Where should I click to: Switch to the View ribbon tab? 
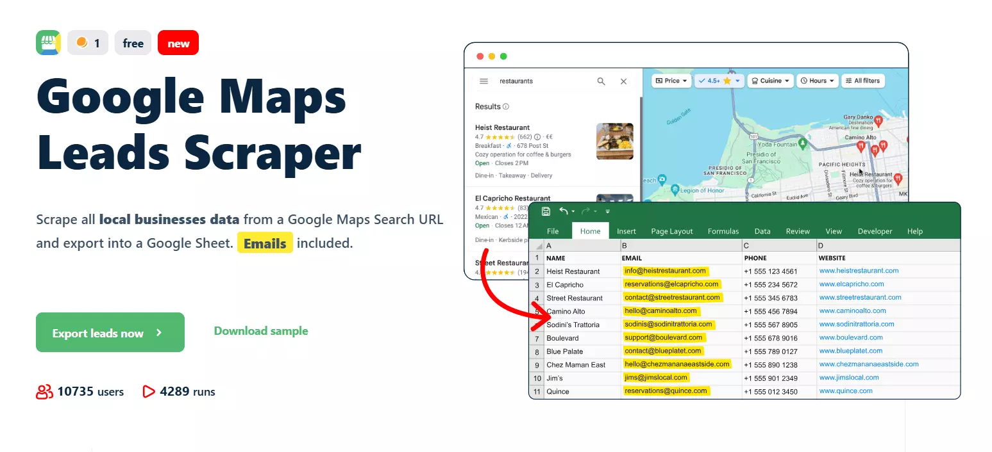coord(834,231)
